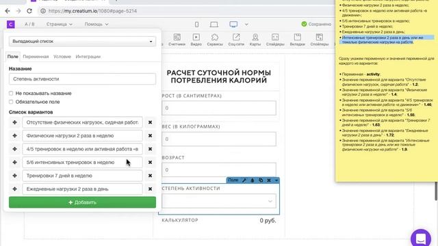
Task: Remove option 4/5 тренировок в неделю
Action: click(x=150, y=149)
